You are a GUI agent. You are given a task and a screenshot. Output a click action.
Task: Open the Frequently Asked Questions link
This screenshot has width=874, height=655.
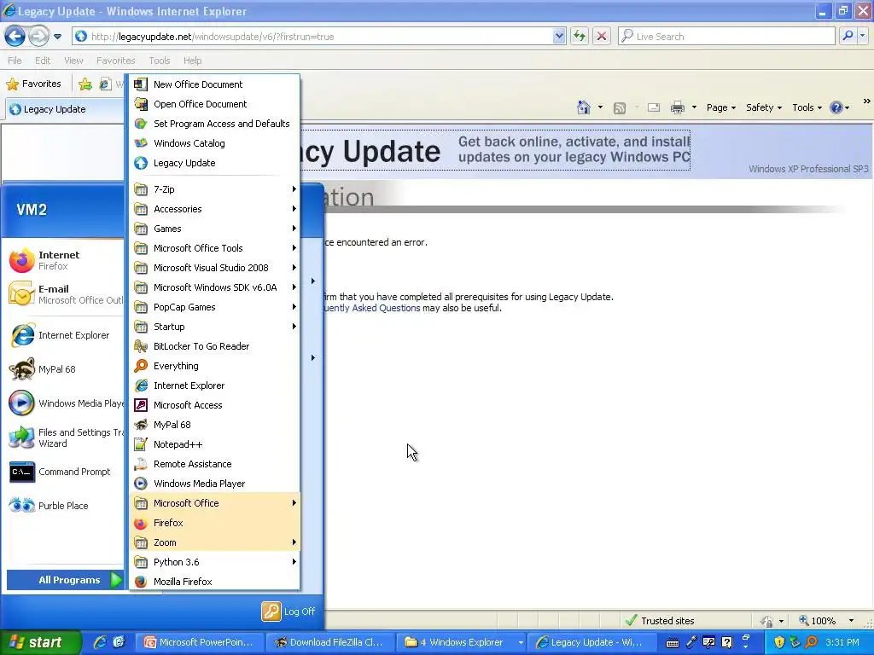tap(372, 308)
